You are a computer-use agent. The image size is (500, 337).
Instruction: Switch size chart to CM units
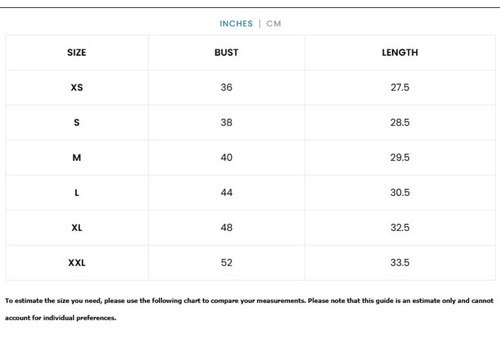coord(274,23)
